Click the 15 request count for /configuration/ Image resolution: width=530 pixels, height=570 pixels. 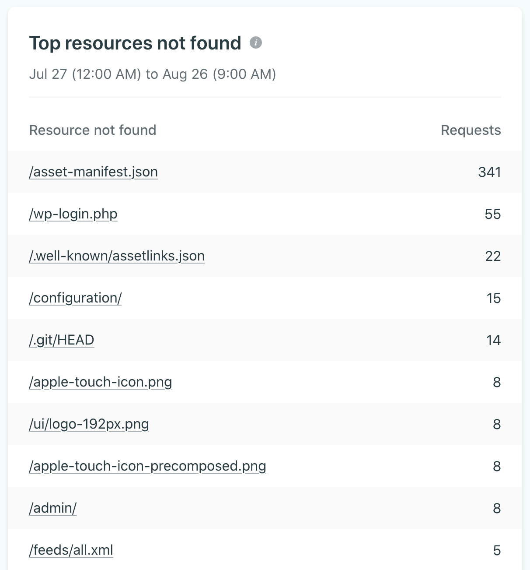click(x=493, y=298)
